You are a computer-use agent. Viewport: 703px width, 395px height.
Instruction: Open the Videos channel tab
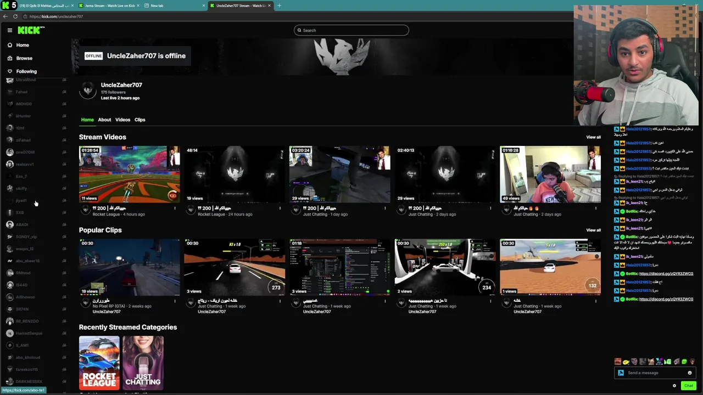click(x=122, y=120)
